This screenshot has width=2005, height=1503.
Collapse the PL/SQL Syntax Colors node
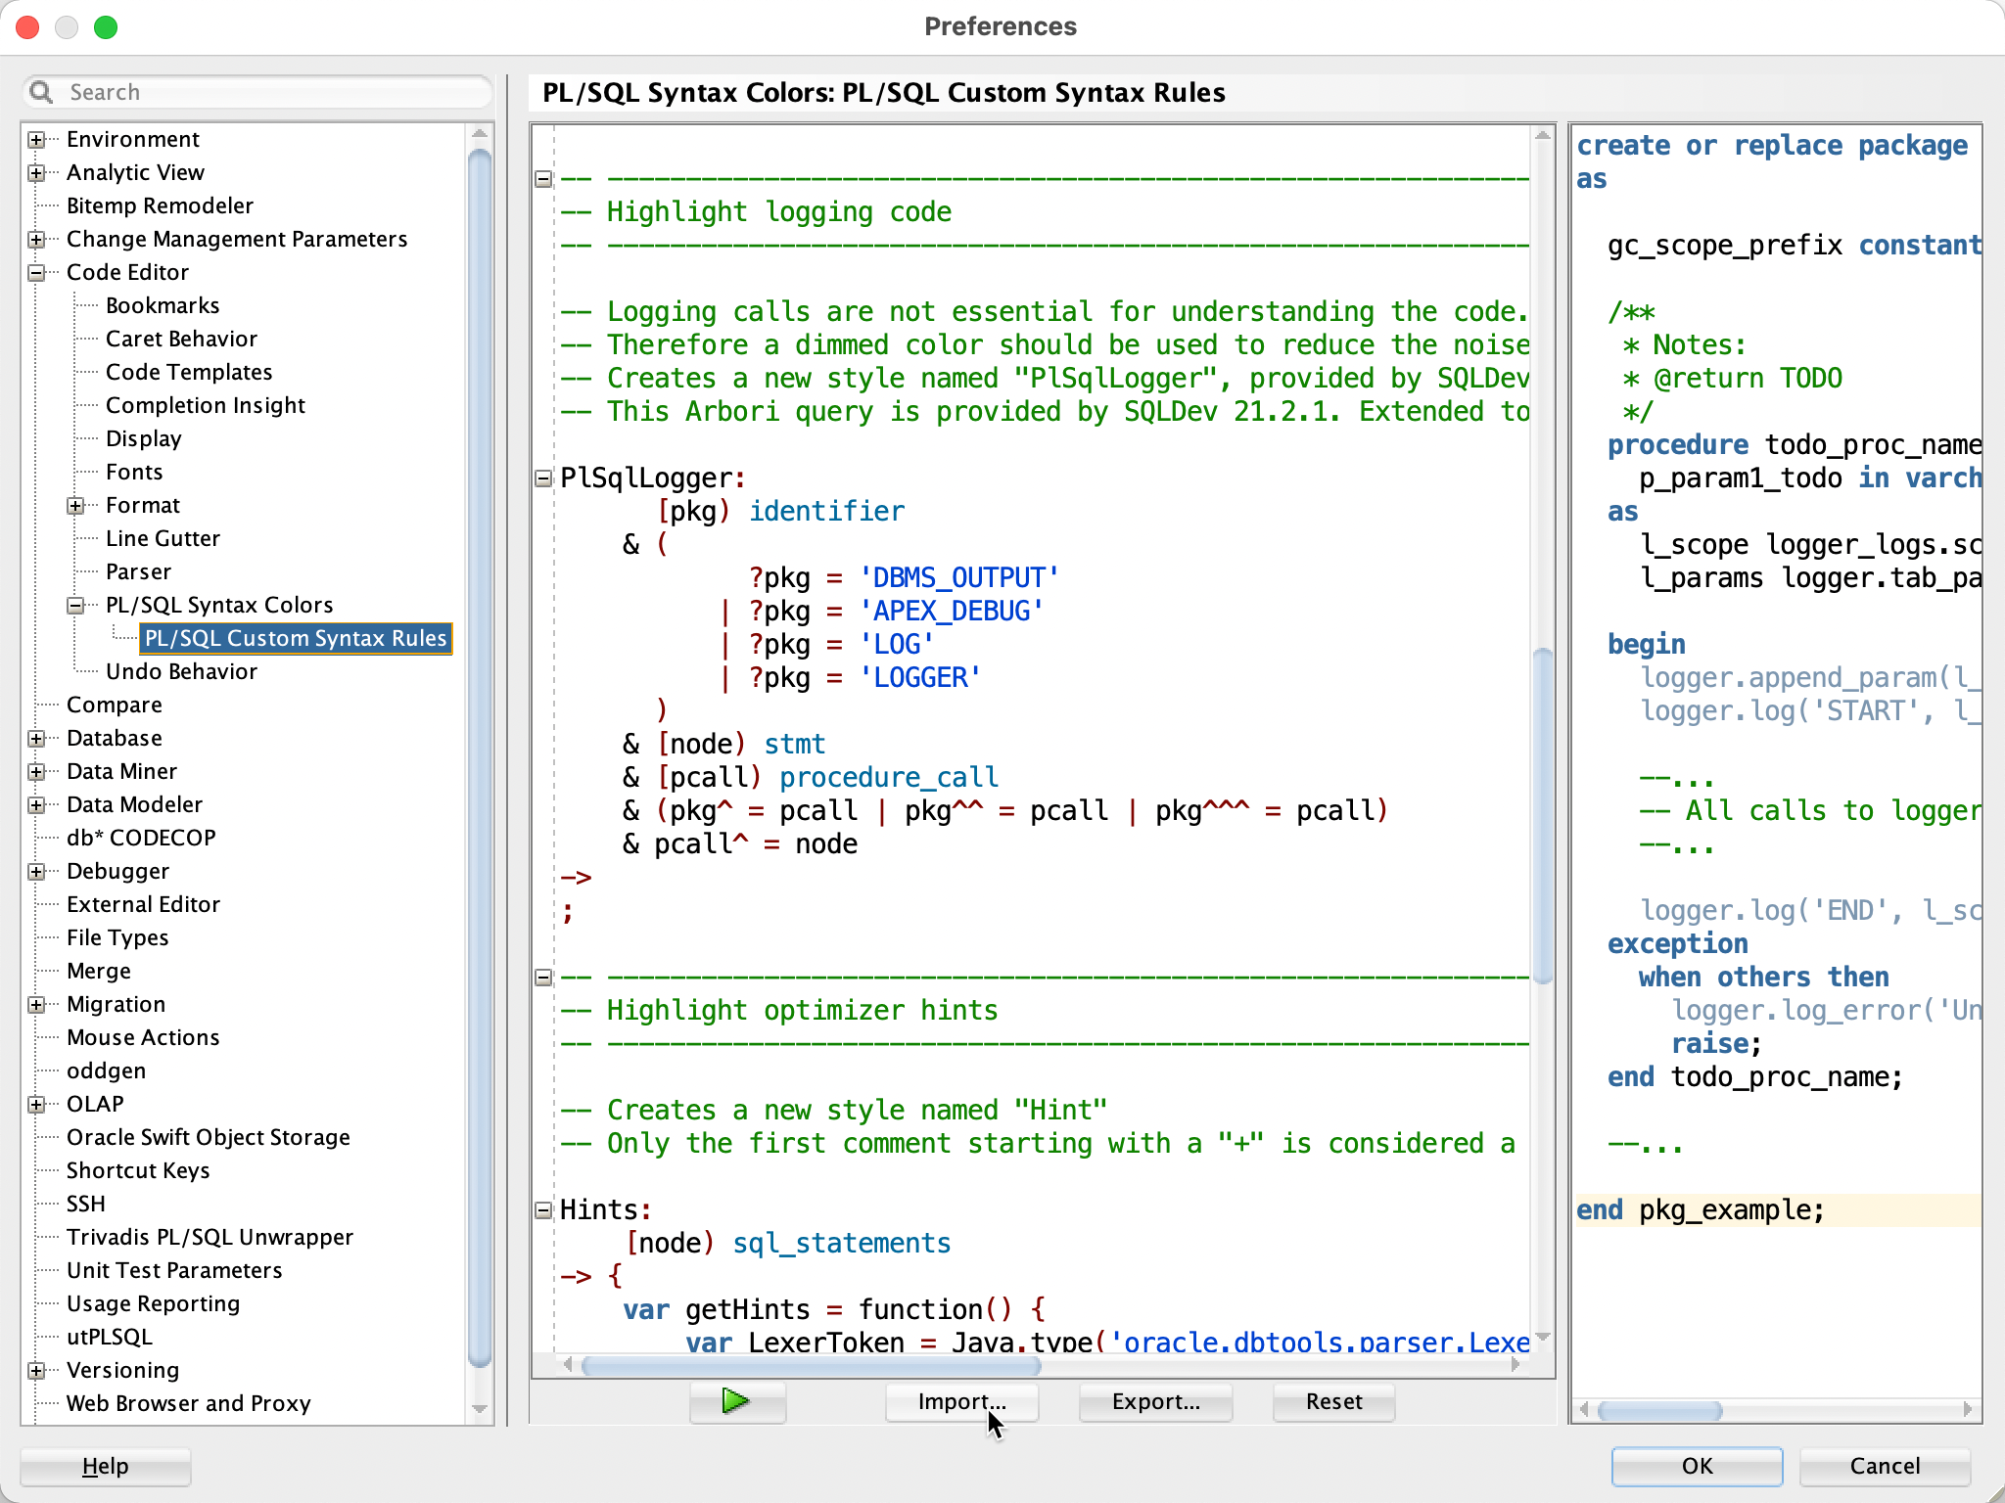[75, 606]
